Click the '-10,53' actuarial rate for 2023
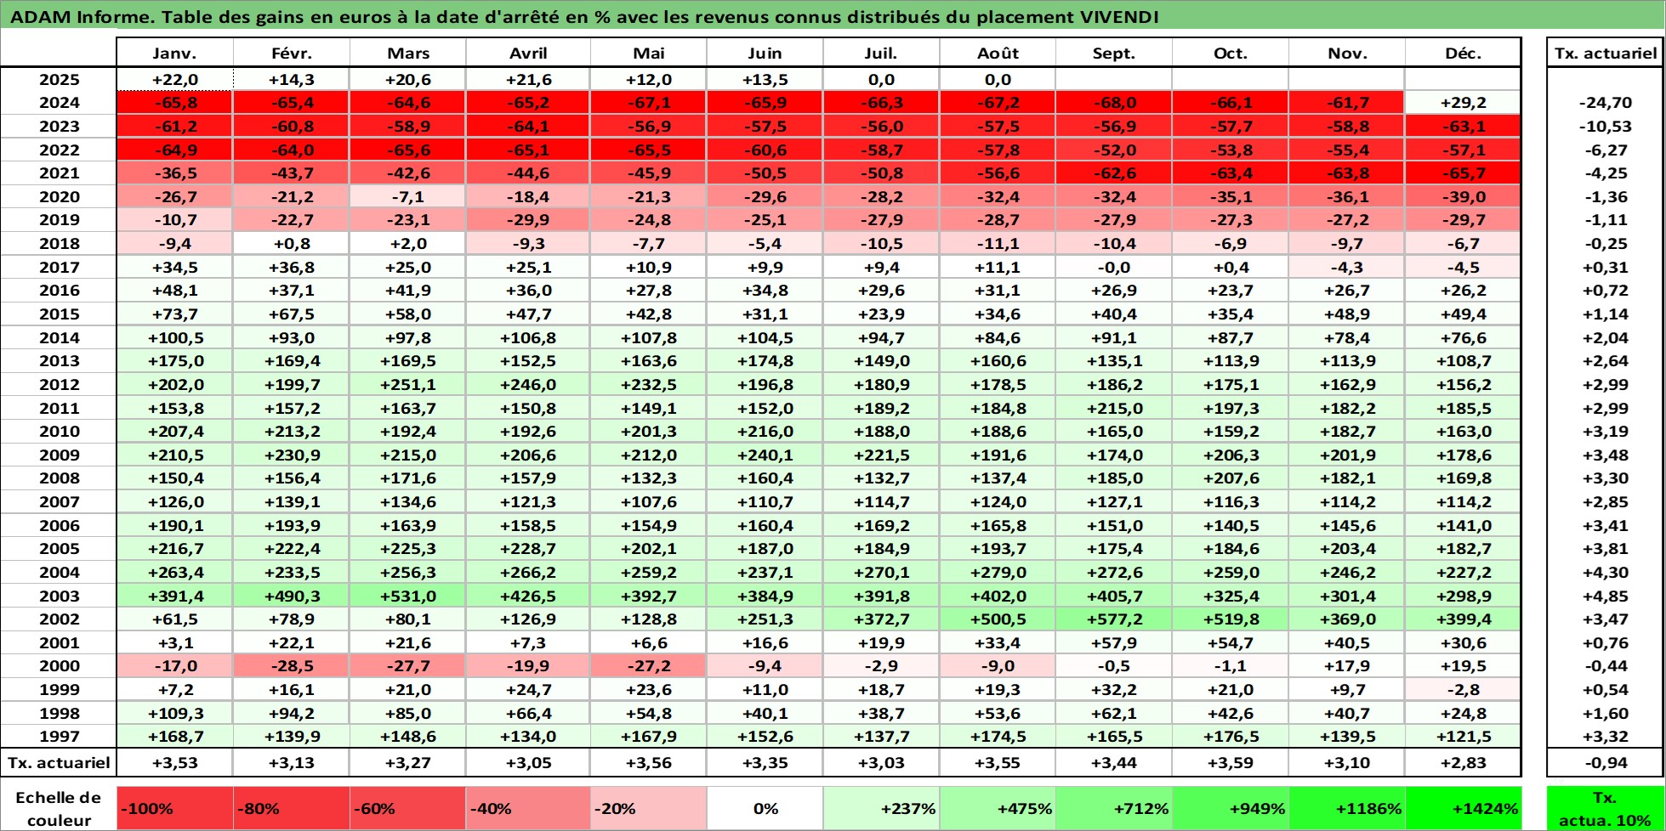Screen dimensions: 1666x831 (1605, 127)
